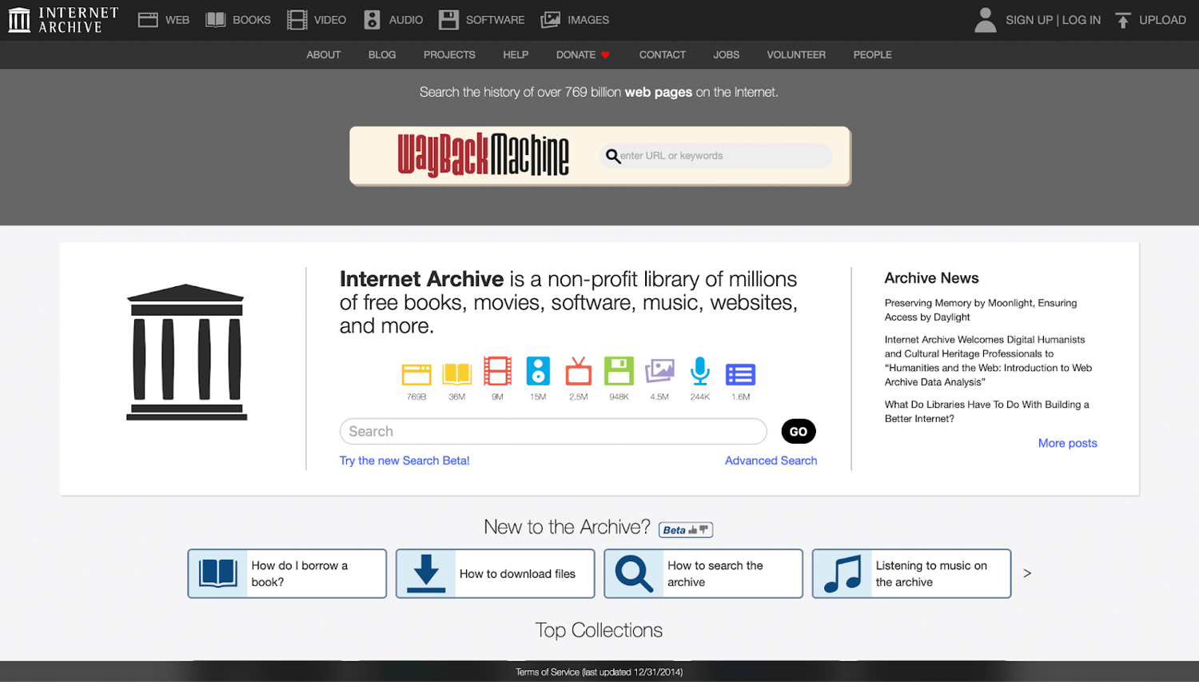Click the open book icon for borrowing
The width and height of the screenshot is (1199, 682).
[x=218, y=573]
